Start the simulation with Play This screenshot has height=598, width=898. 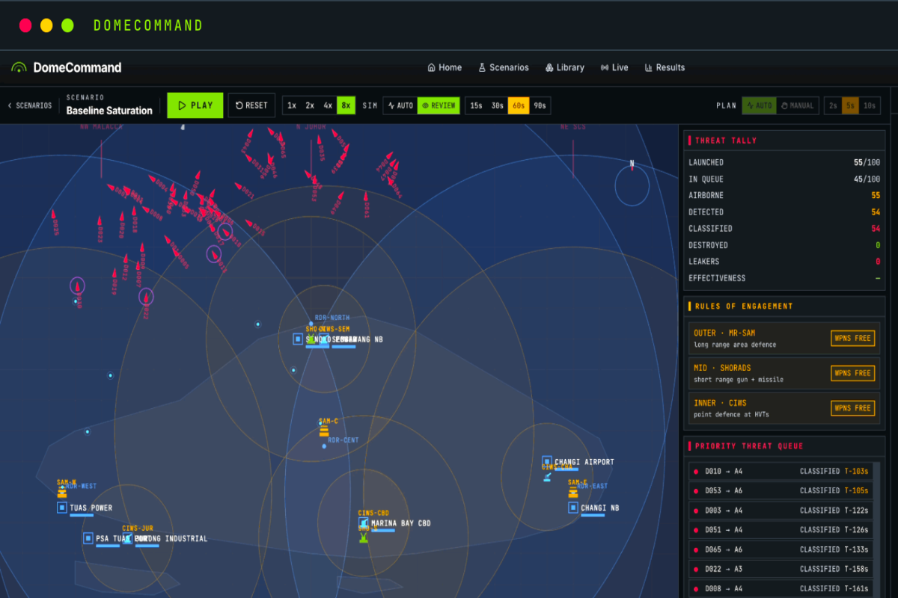click(195, 105)
